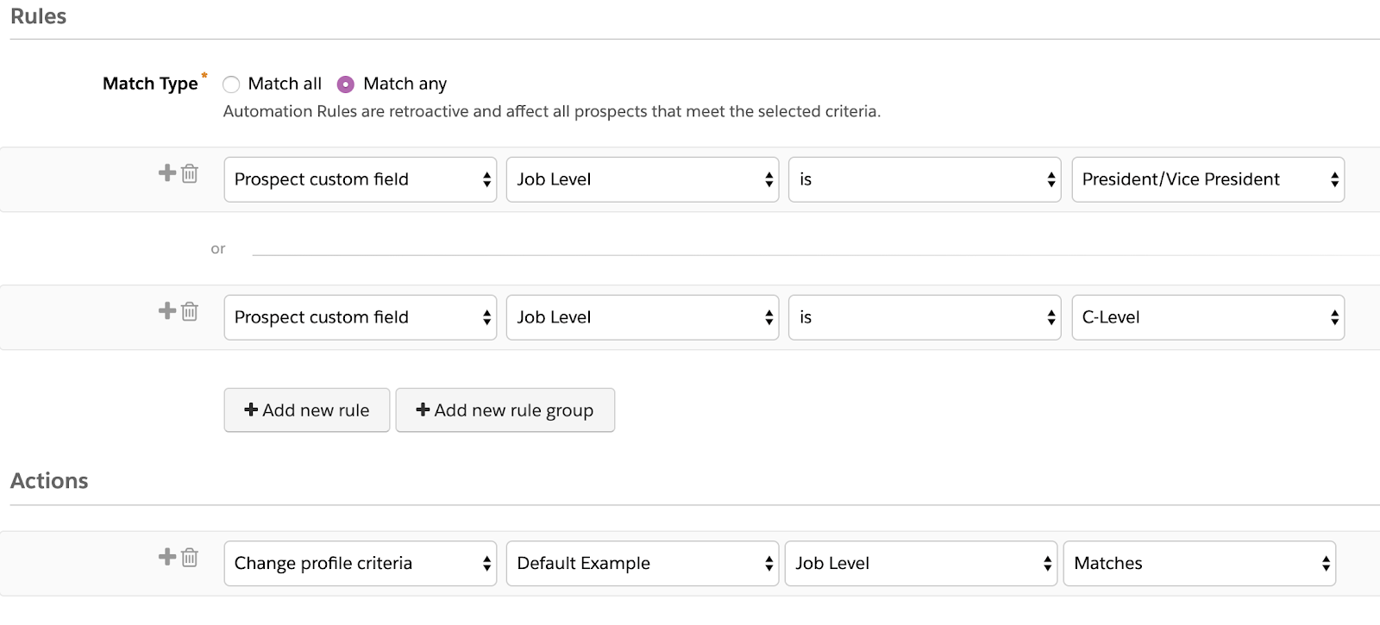Delete the President/Vice President rule via trash icon
Screen dimensions: 1380x625
(190, 173)
